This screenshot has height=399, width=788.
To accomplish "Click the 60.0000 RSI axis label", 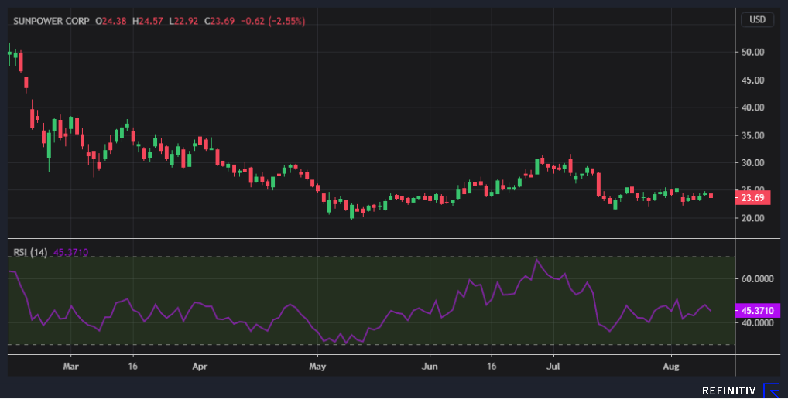I will (757, 279).
